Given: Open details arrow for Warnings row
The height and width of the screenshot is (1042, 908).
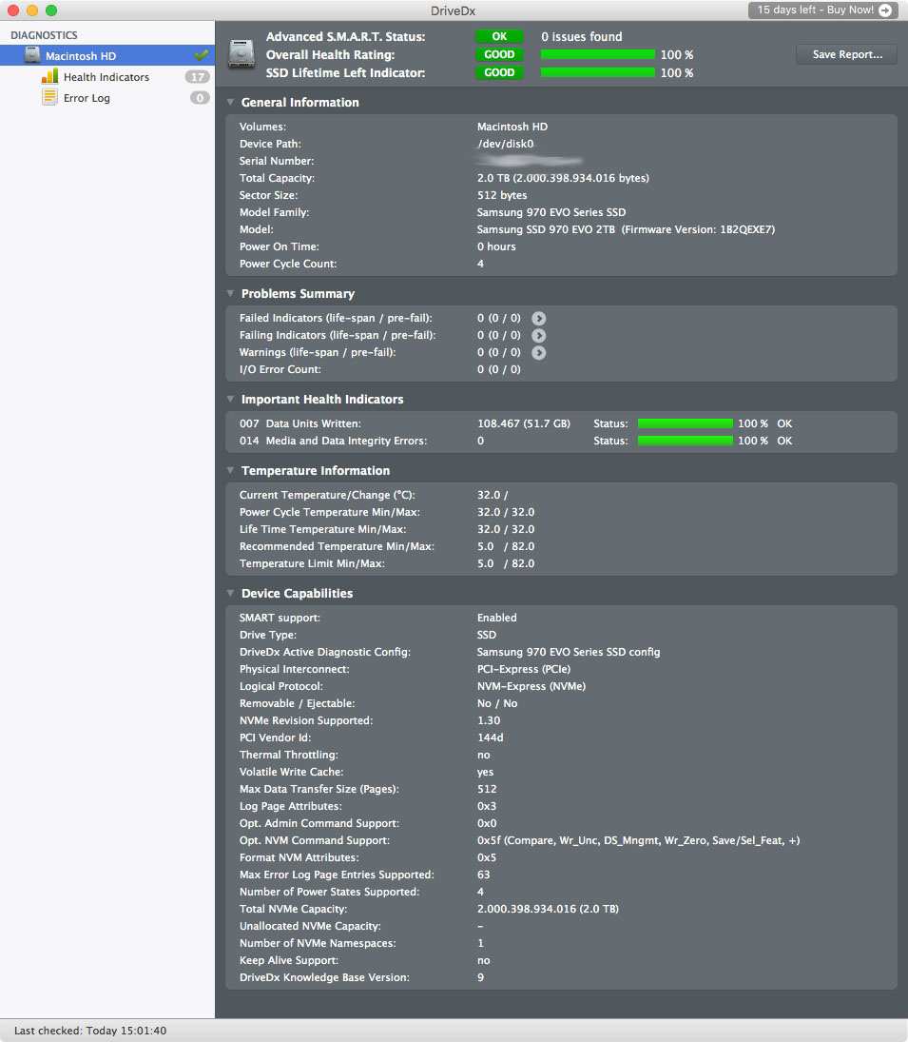Looking at the screenshot, I should 539,353.
